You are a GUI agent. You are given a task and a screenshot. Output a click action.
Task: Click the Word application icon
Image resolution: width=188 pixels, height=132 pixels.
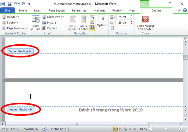click(x=3, y=4)
